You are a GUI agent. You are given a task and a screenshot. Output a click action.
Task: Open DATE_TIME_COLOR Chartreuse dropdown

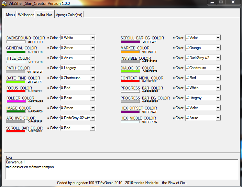tap(93, 78)
